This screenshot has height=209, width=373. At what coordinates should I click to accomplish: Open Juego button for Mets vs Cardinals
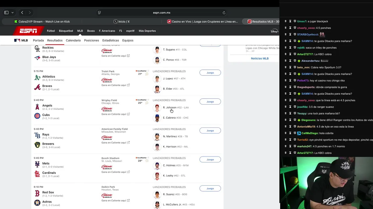coord(210,159)
